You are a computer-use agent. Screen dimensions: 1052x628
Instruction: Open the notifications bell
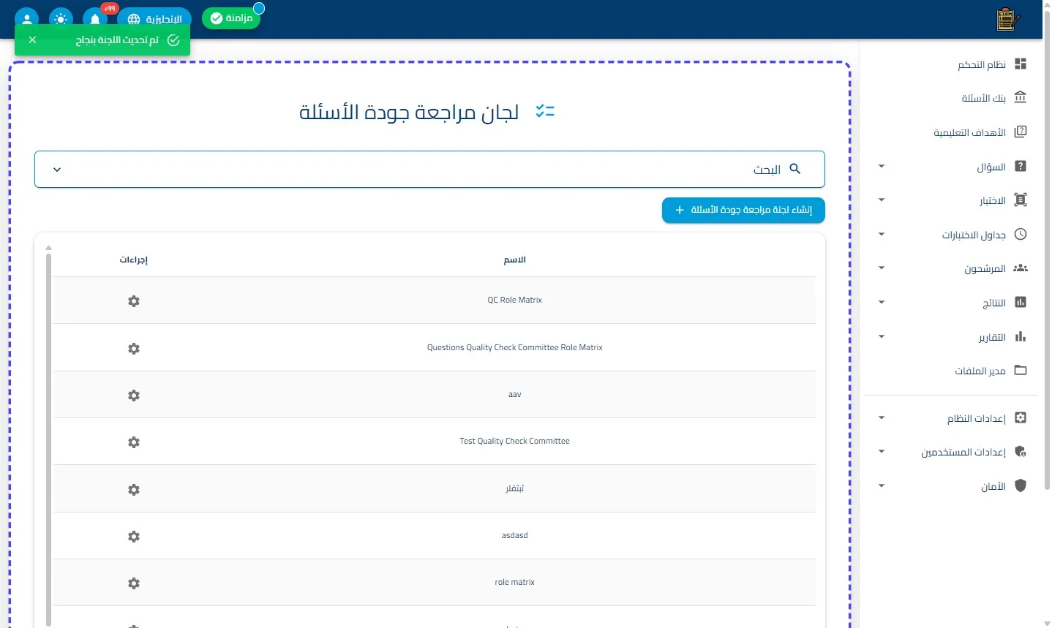pyautogui.click(x=95, y=19)
